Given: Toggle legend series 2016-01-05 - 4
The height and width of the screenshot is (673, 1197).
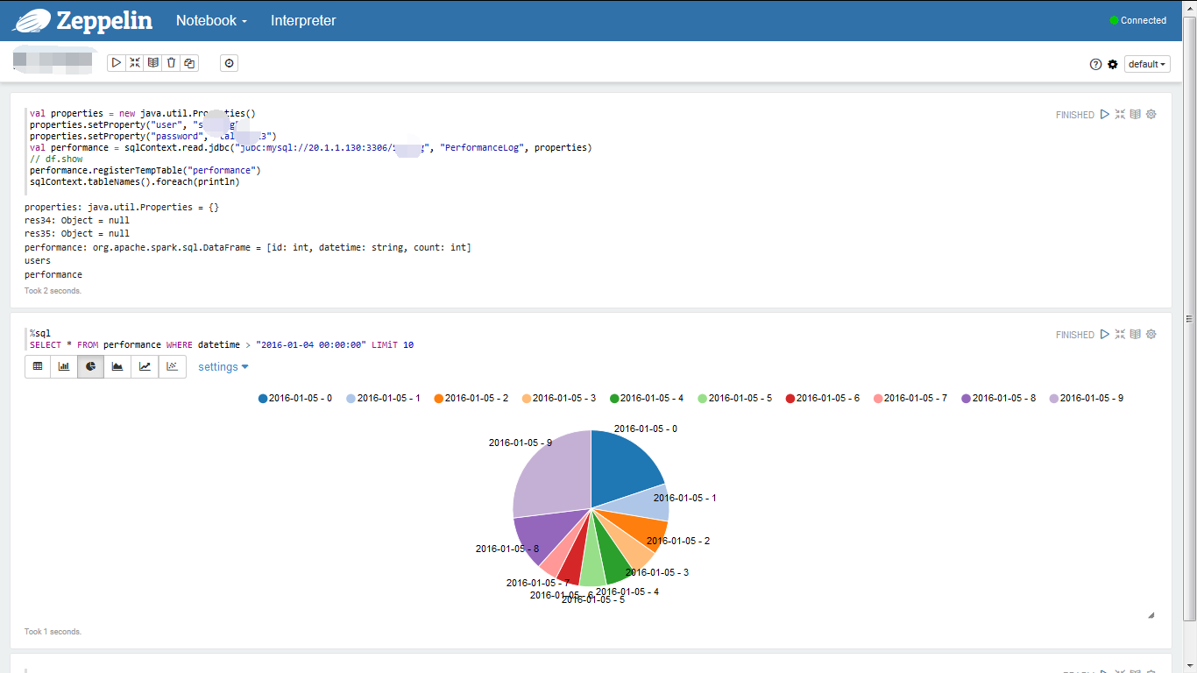Looking at the screenshot, I should tap(647, 398).
